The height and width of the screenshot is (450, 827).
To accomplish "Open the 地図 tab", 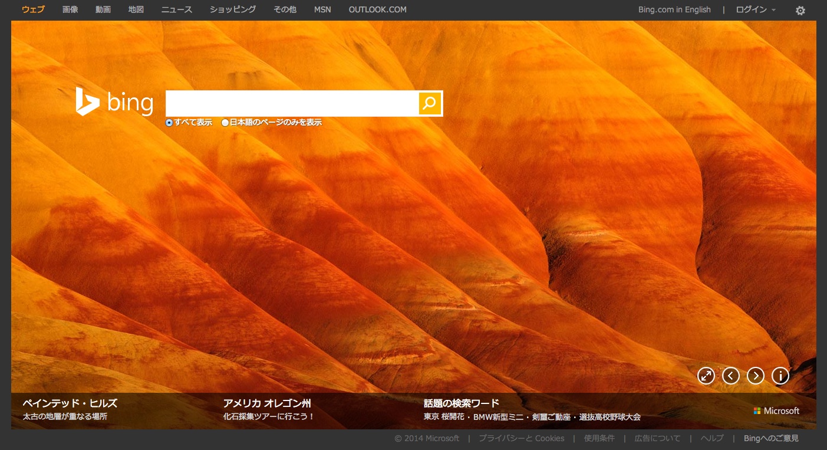I will tap(136, 9).
